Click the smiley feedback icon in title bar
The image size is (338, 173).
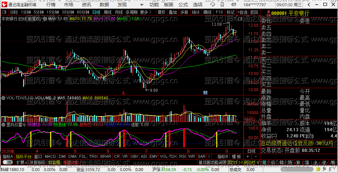213,5
